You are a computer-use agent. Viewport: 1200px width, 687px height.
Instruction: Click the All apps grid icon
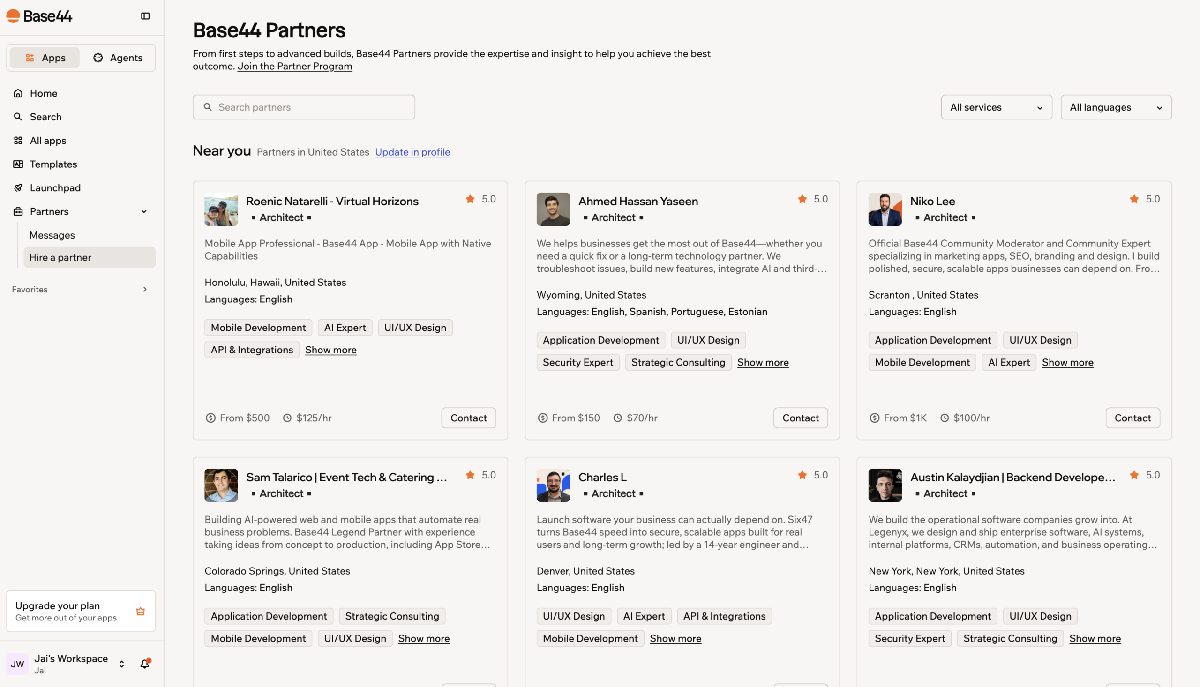[18, 140]
